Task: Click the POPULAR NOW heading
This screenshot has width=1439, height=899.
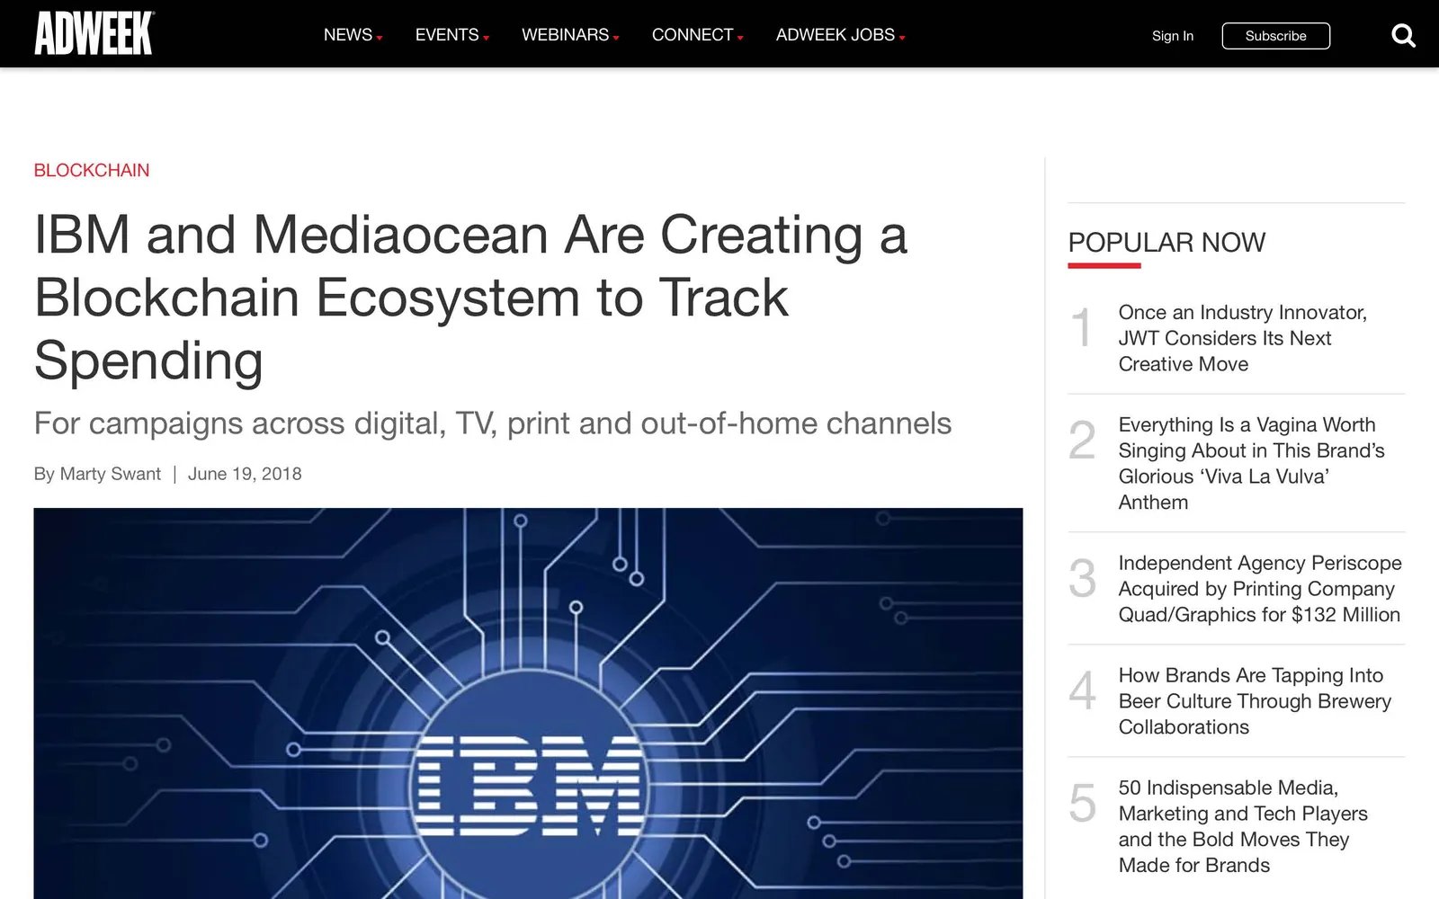Action: 1166,243
